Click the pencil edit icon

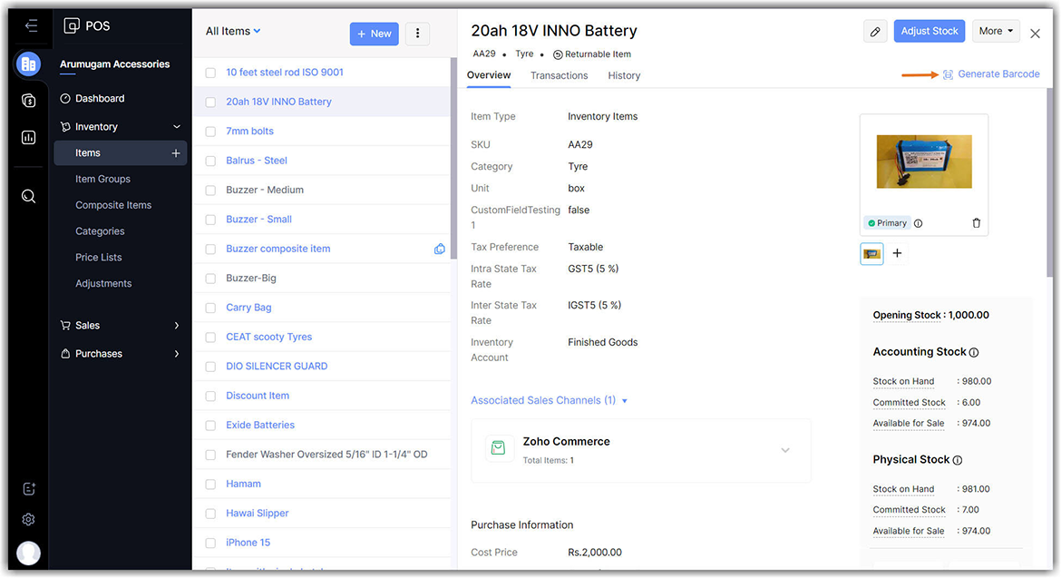click(875, 32)
